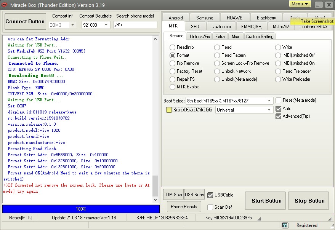Switch to the Mstar/W tab
Image resolution: width=335 pixels, height=230 pixels.
pos(281,26)
